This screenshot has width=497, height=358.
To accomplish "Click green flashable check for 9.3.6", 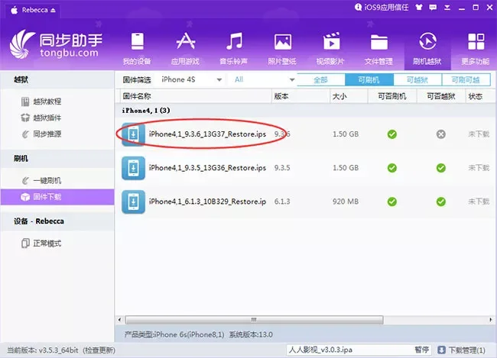I will point(392,134).
